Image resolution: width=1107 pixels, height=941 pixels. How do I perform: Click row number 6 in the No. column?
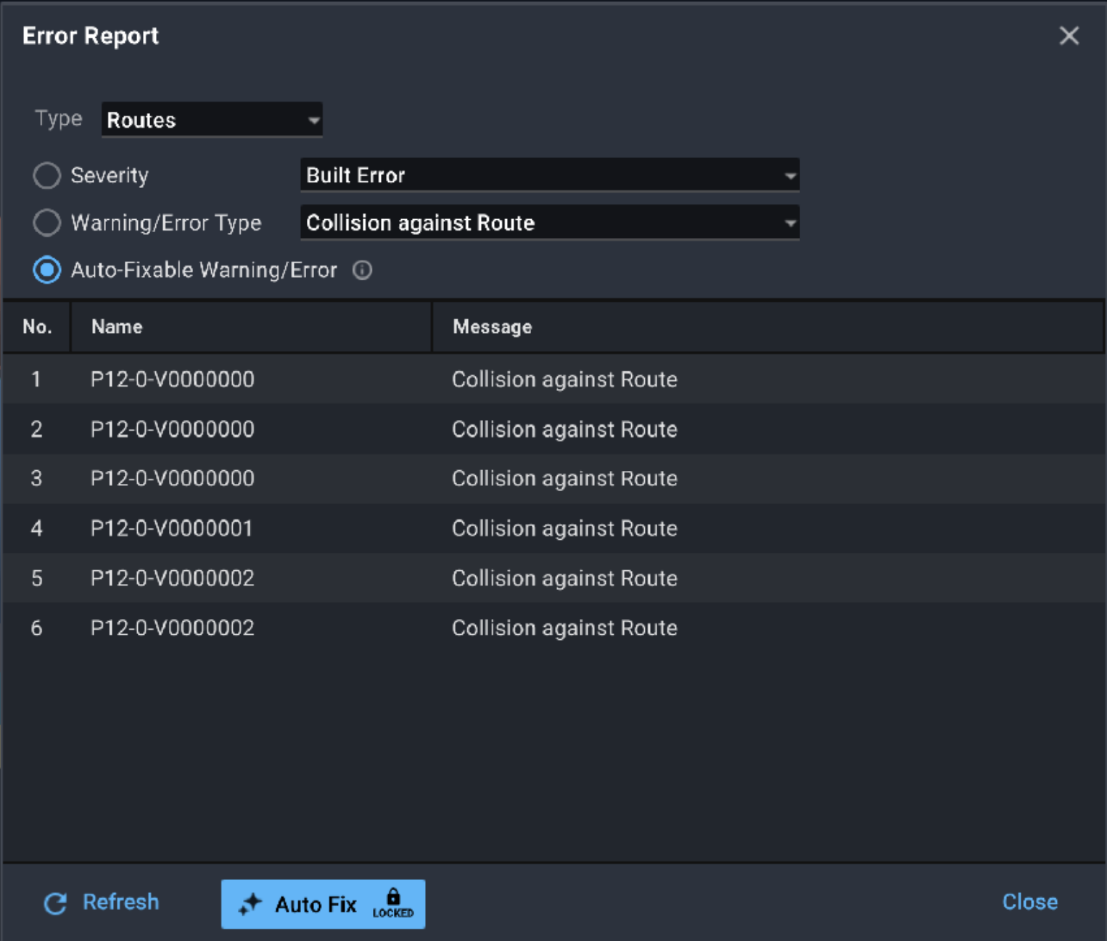[x=36, y=628]
